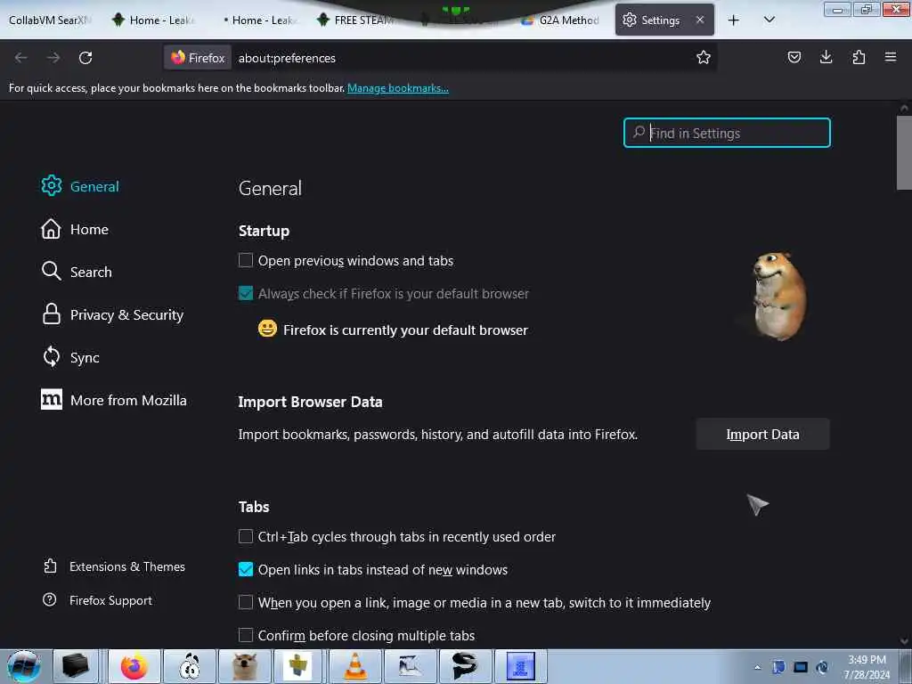Close the Settings tab

(x=700, y=20)
